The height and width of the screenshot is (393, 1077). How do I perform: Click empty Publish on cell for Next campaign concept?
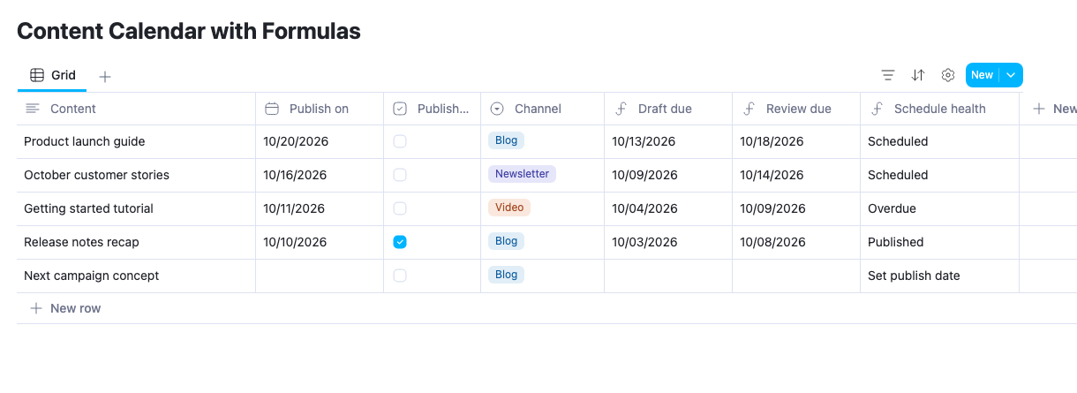click(320, 276)
